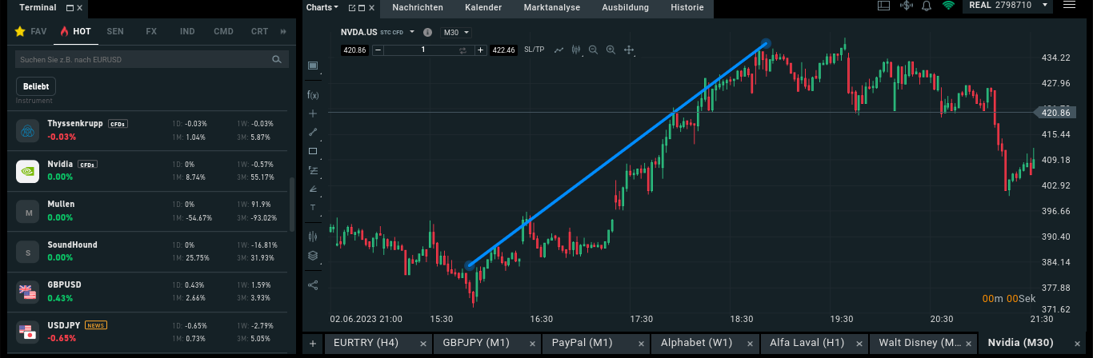Open the chart layers objects icon
The image size is (1093, 358).
313,256
